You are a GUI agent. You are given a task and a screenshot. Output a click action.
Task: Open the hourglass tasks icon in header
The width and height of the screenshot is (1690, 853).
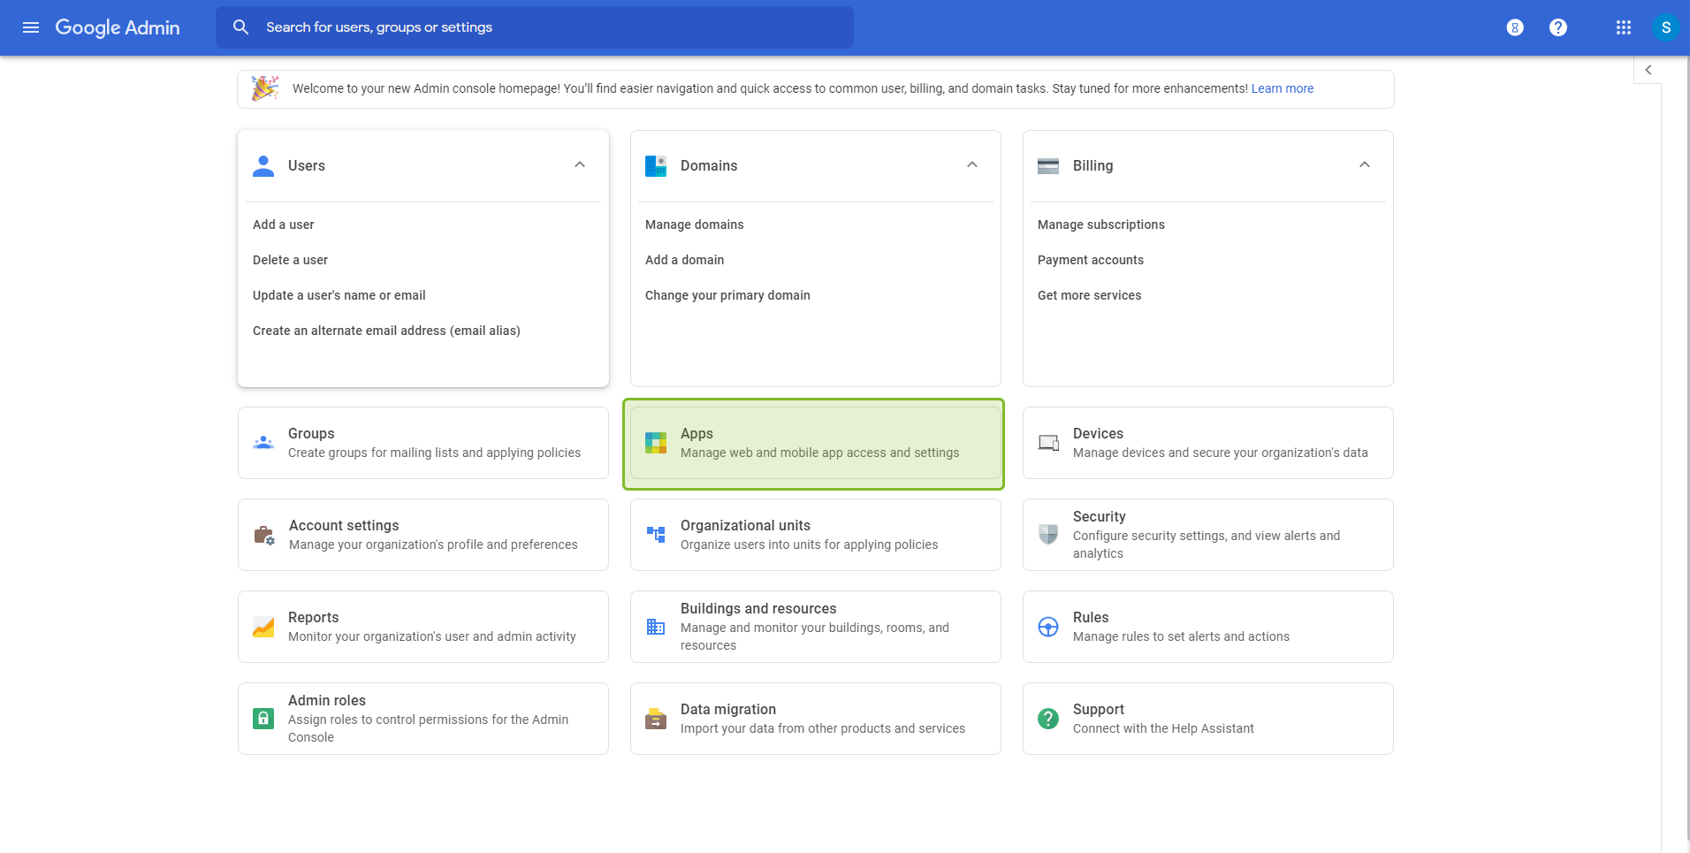tap(1515, 27)
